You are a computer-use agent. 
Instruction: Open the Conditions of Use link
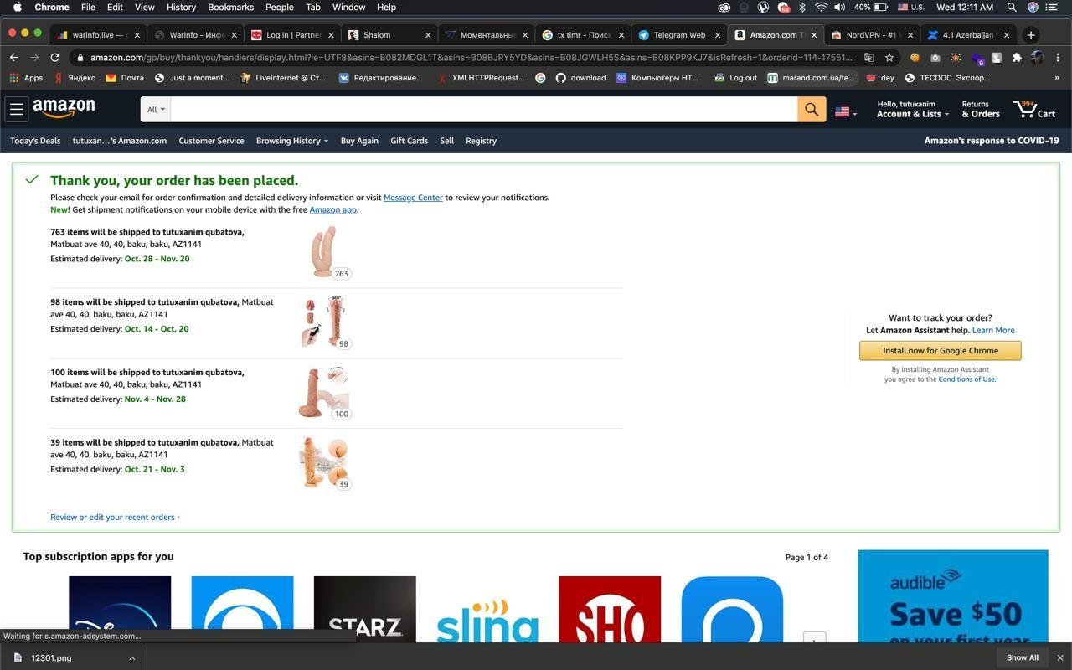click(x=966, y=379)
